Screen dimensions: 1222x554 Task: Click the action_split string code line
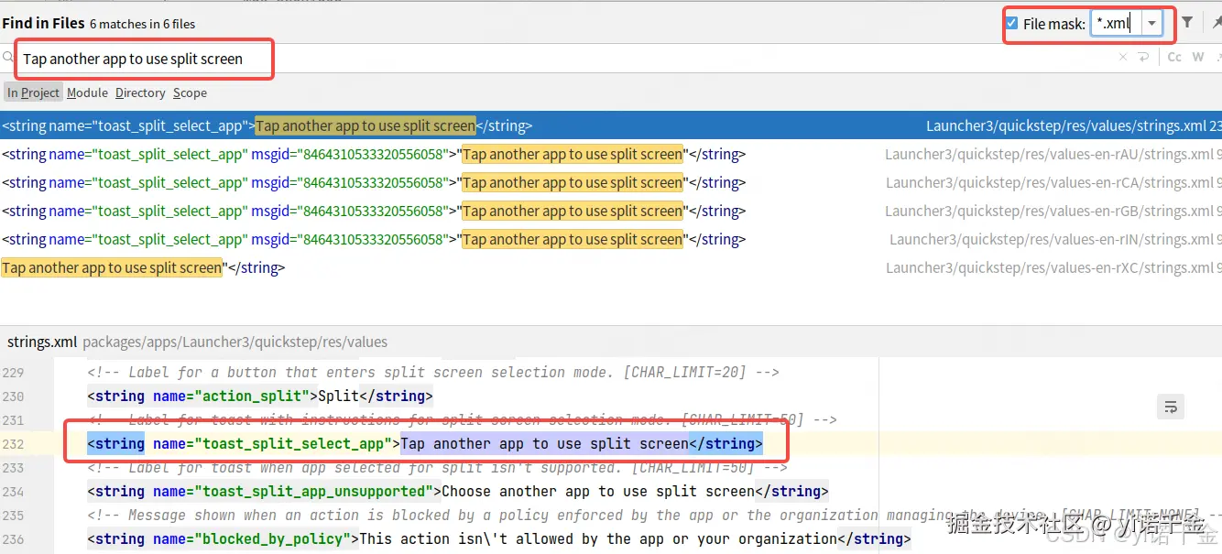coord(260,396)
